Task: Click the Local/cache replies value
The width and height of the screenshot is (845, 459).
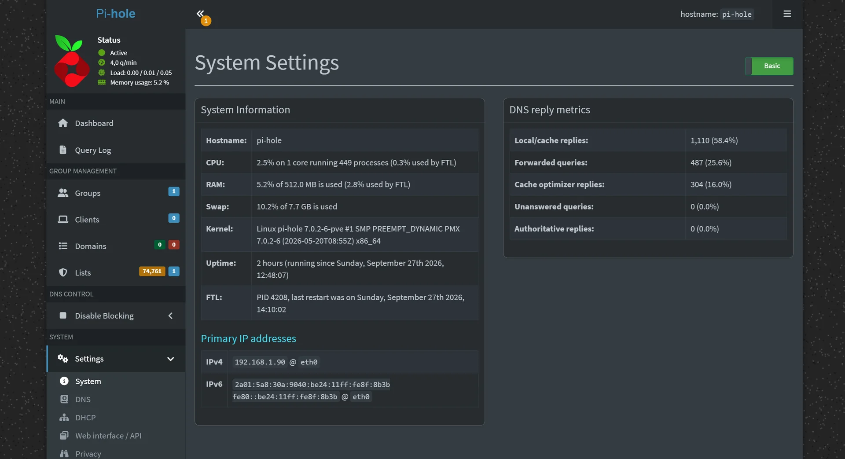Action: [x=714, y=140]
